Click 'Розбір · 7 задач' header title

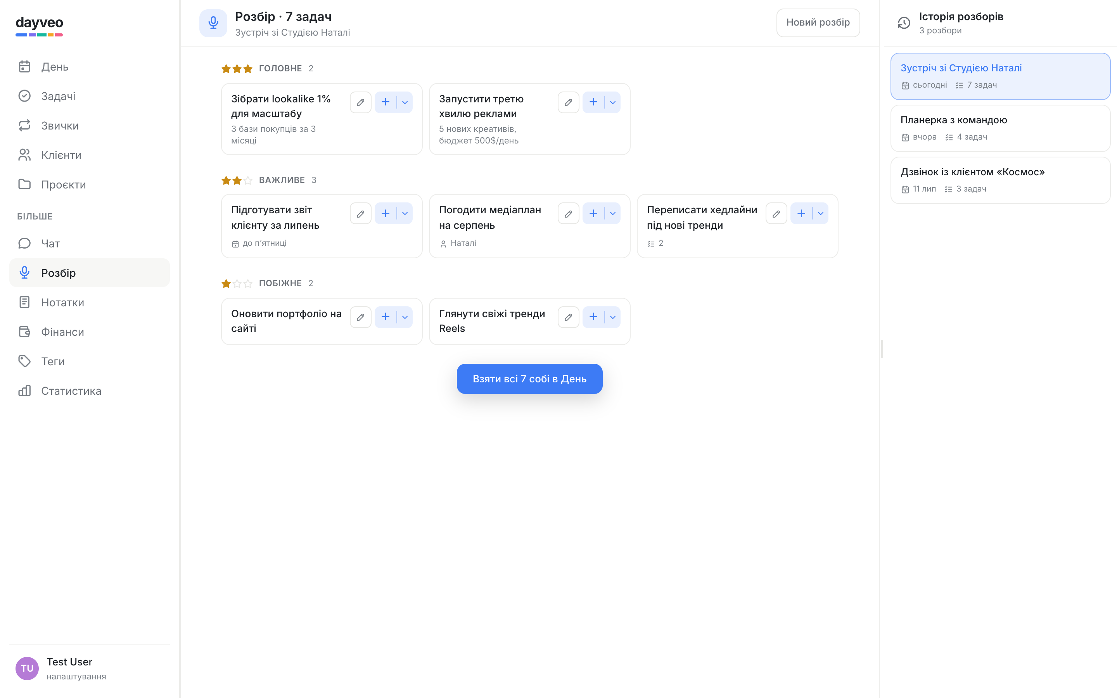click(284, 17)
